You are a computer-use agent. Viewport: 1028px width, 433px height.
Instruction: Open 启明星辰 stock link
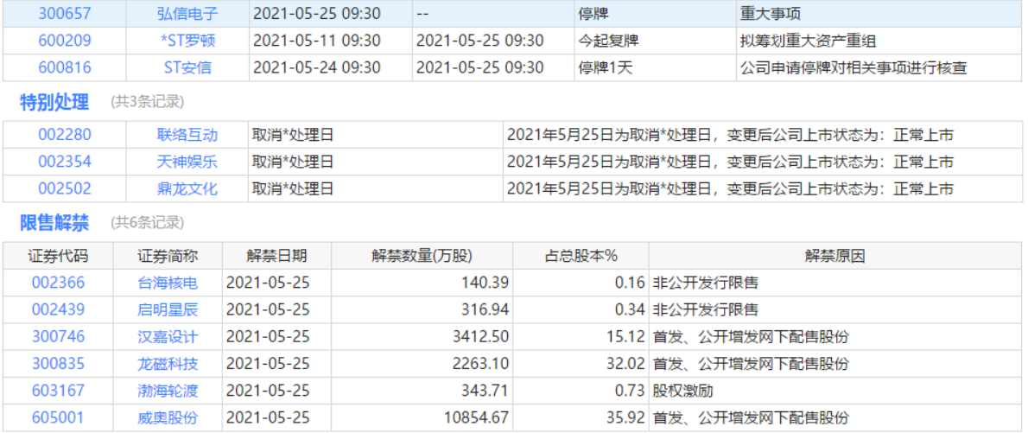click(168, 309)
